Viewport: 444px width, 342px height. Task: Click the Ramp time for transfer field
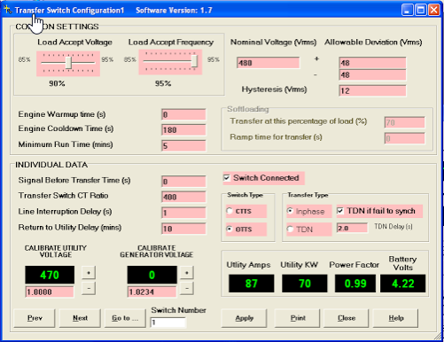405,138
